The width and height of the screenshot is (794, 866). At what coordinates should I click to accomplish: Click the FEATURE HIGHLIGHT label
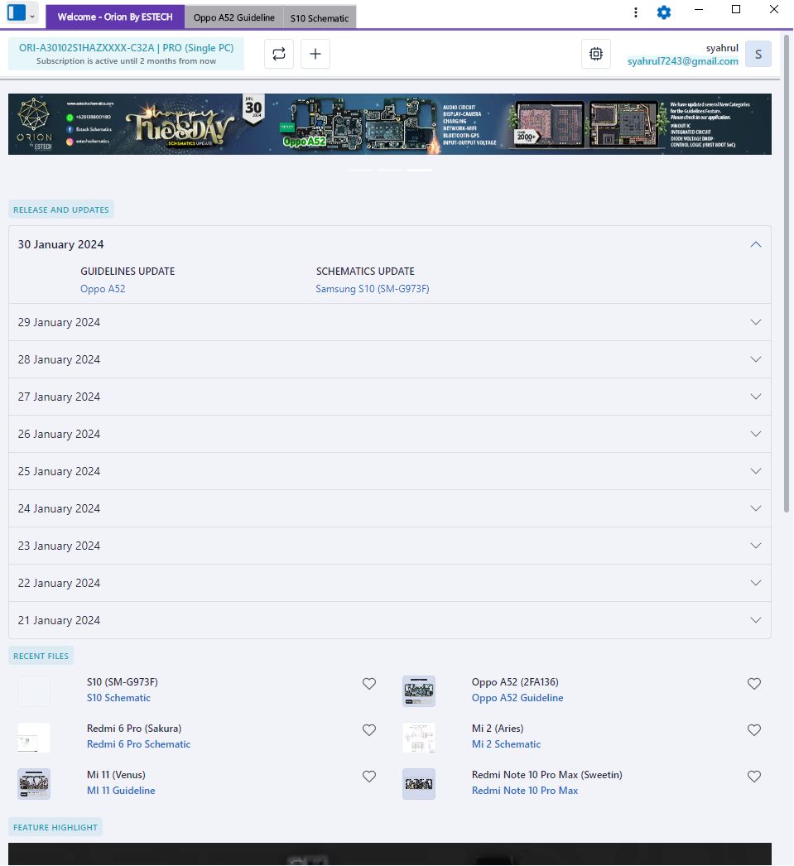tap(55, 827)
